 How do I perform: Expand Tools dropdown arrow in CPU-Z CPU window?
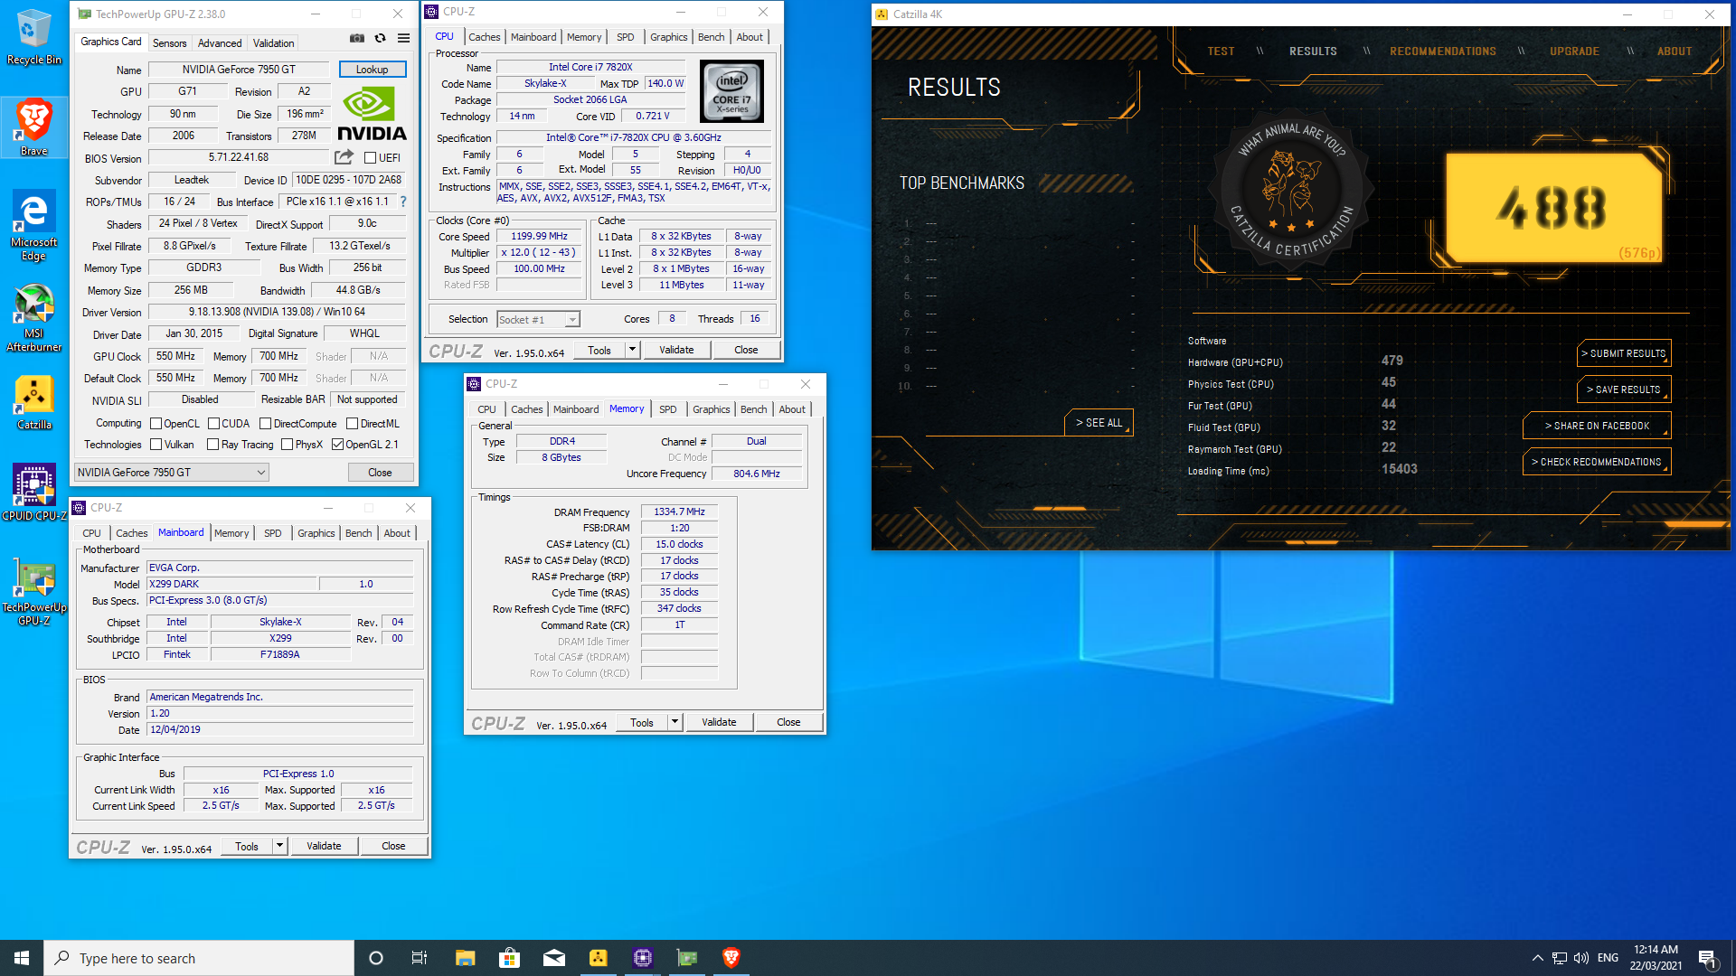coord(632,350)
